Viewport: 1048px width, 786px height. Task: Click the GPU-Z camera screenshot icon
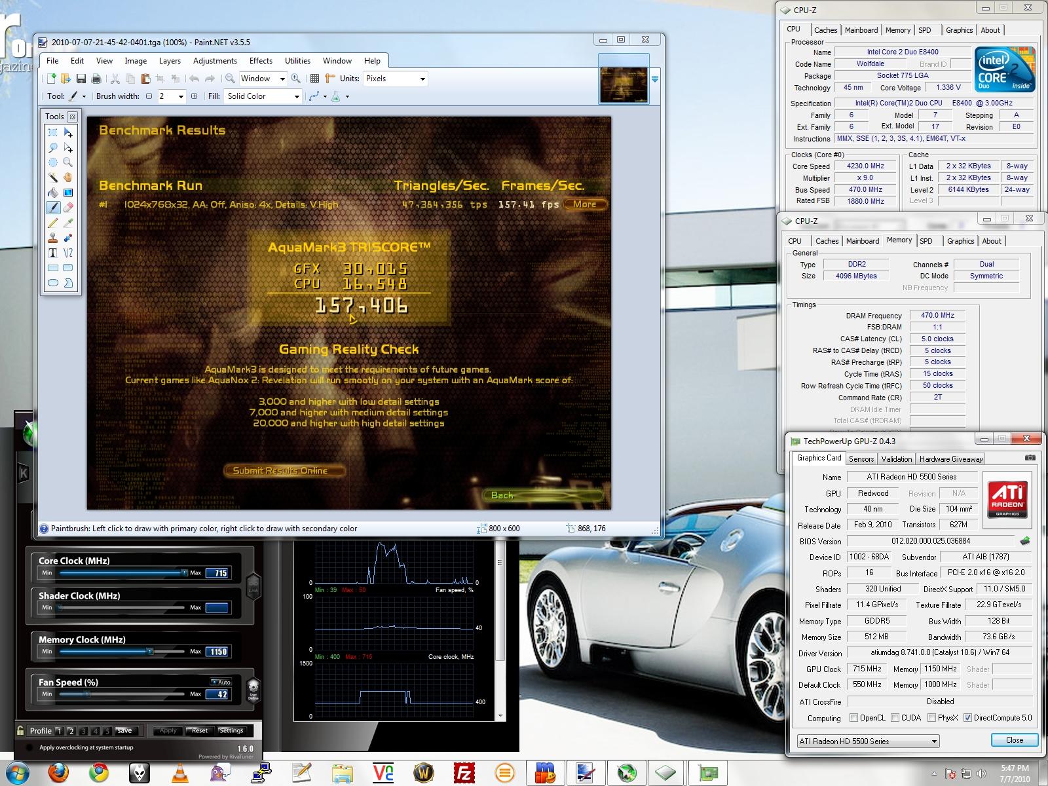(x=1030, y=458)
